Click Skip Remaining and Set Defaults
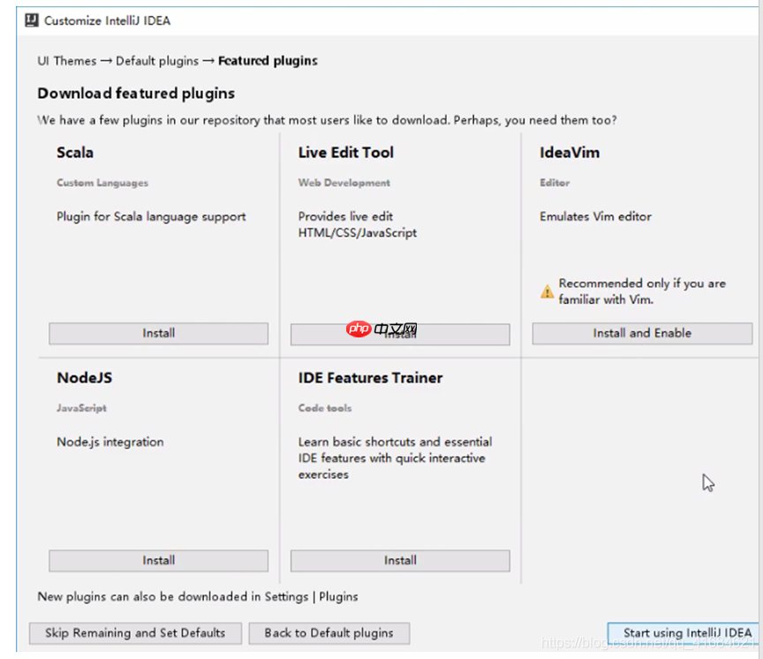This screenshot has height=659, width=763. click(x=135, y=633)
